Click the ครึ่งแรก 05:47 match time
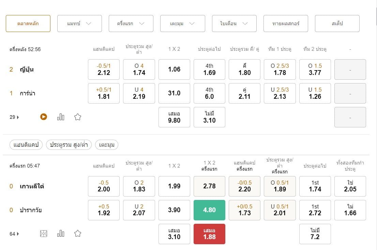 click(25, 166)
